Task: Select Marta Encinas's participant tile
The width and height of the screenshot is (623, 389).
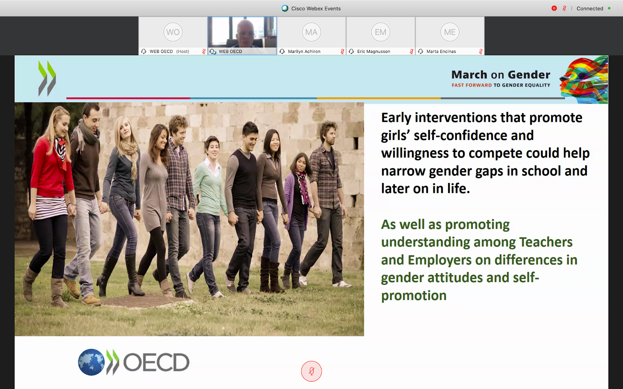Action: [x=450, y=36]
